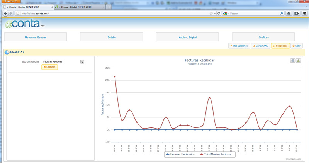Export the chart with the download icon
309x163 pixels.
pos(298,61)
